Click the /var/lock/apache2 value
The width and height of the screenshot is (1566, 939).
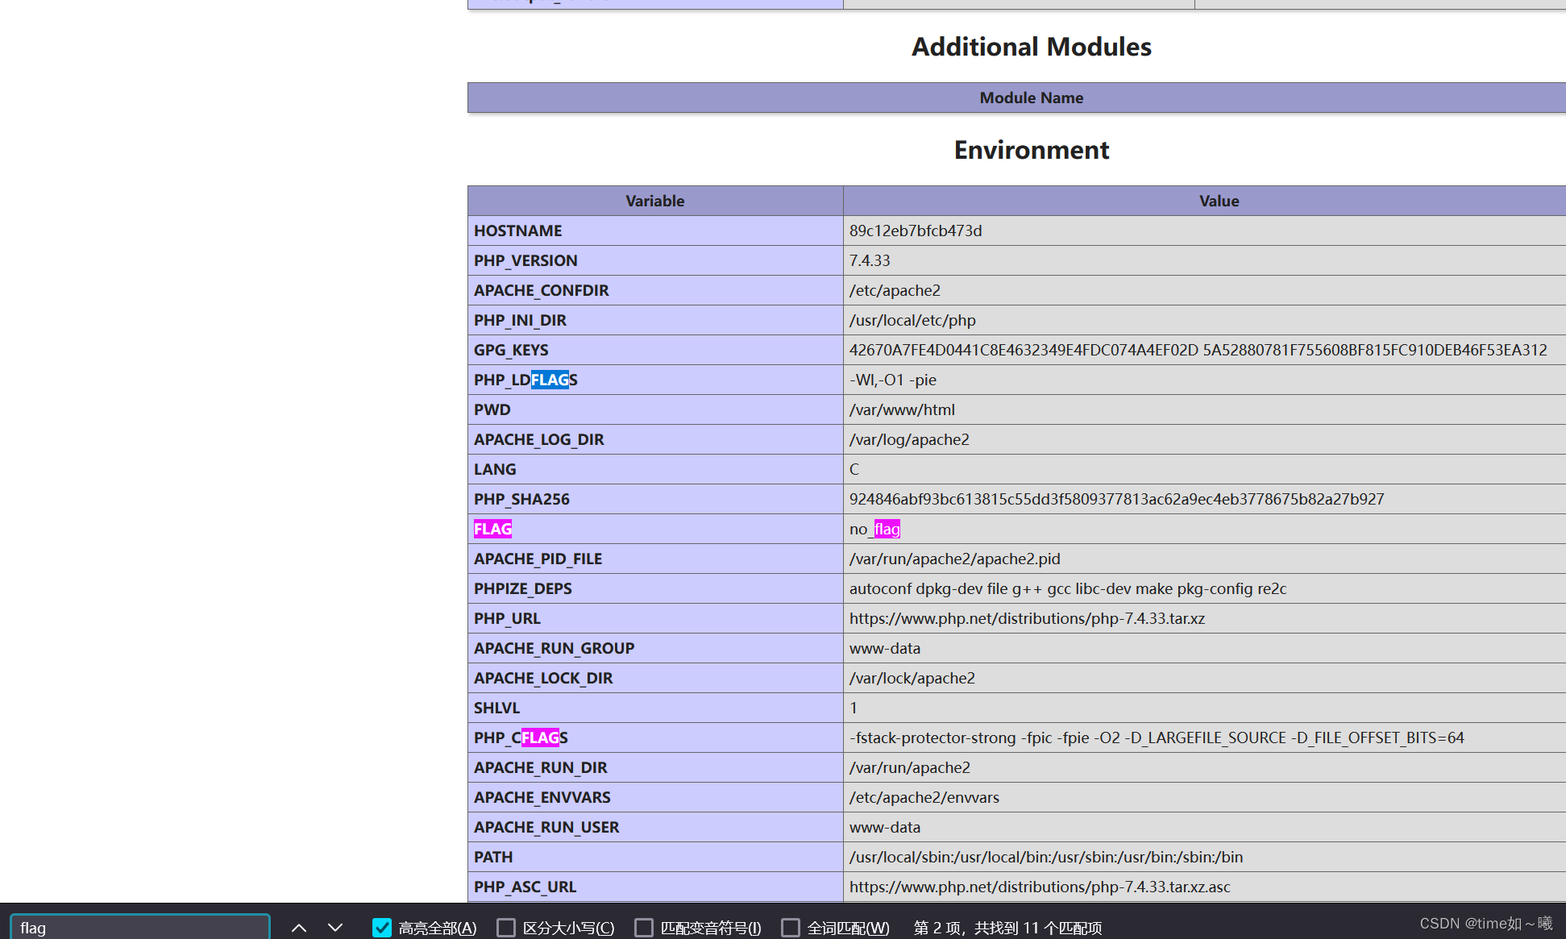click(x=912, y=678)
